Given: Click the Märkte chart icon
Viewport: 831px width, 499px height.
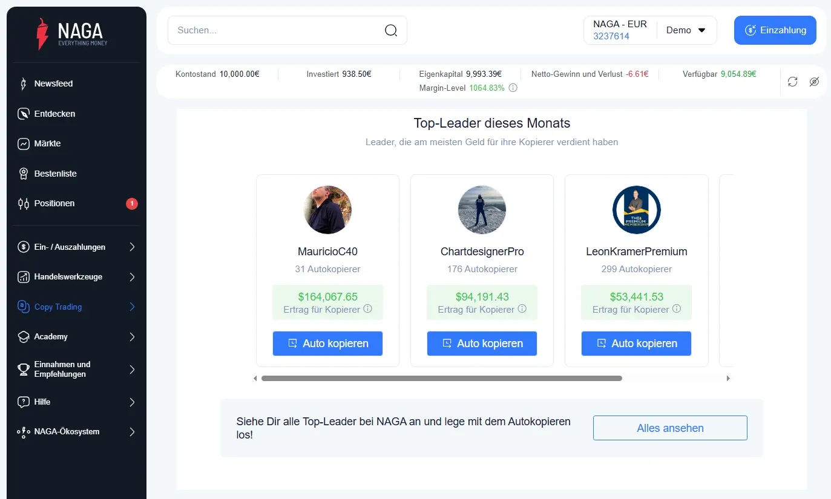Looking at the screenshot, I should (24, 144).
